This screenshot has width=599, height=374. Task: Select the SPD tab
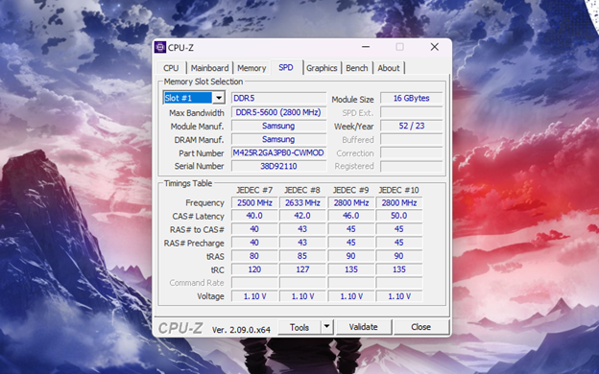coord(286,67)
